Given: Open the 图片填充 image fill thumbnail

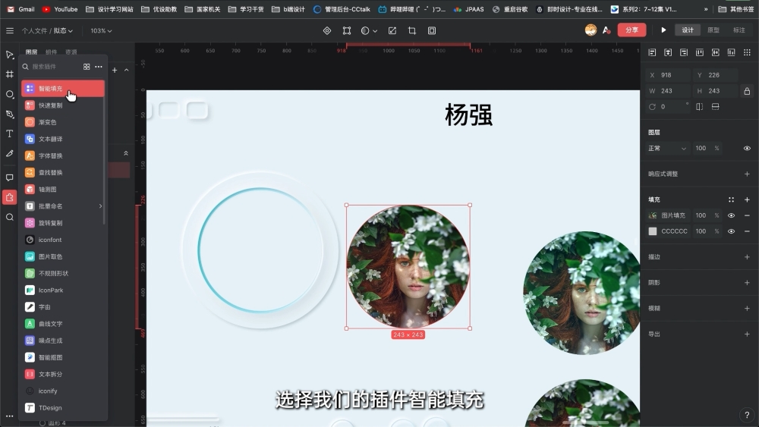Looking at the screenshot, I should (653, 215).
